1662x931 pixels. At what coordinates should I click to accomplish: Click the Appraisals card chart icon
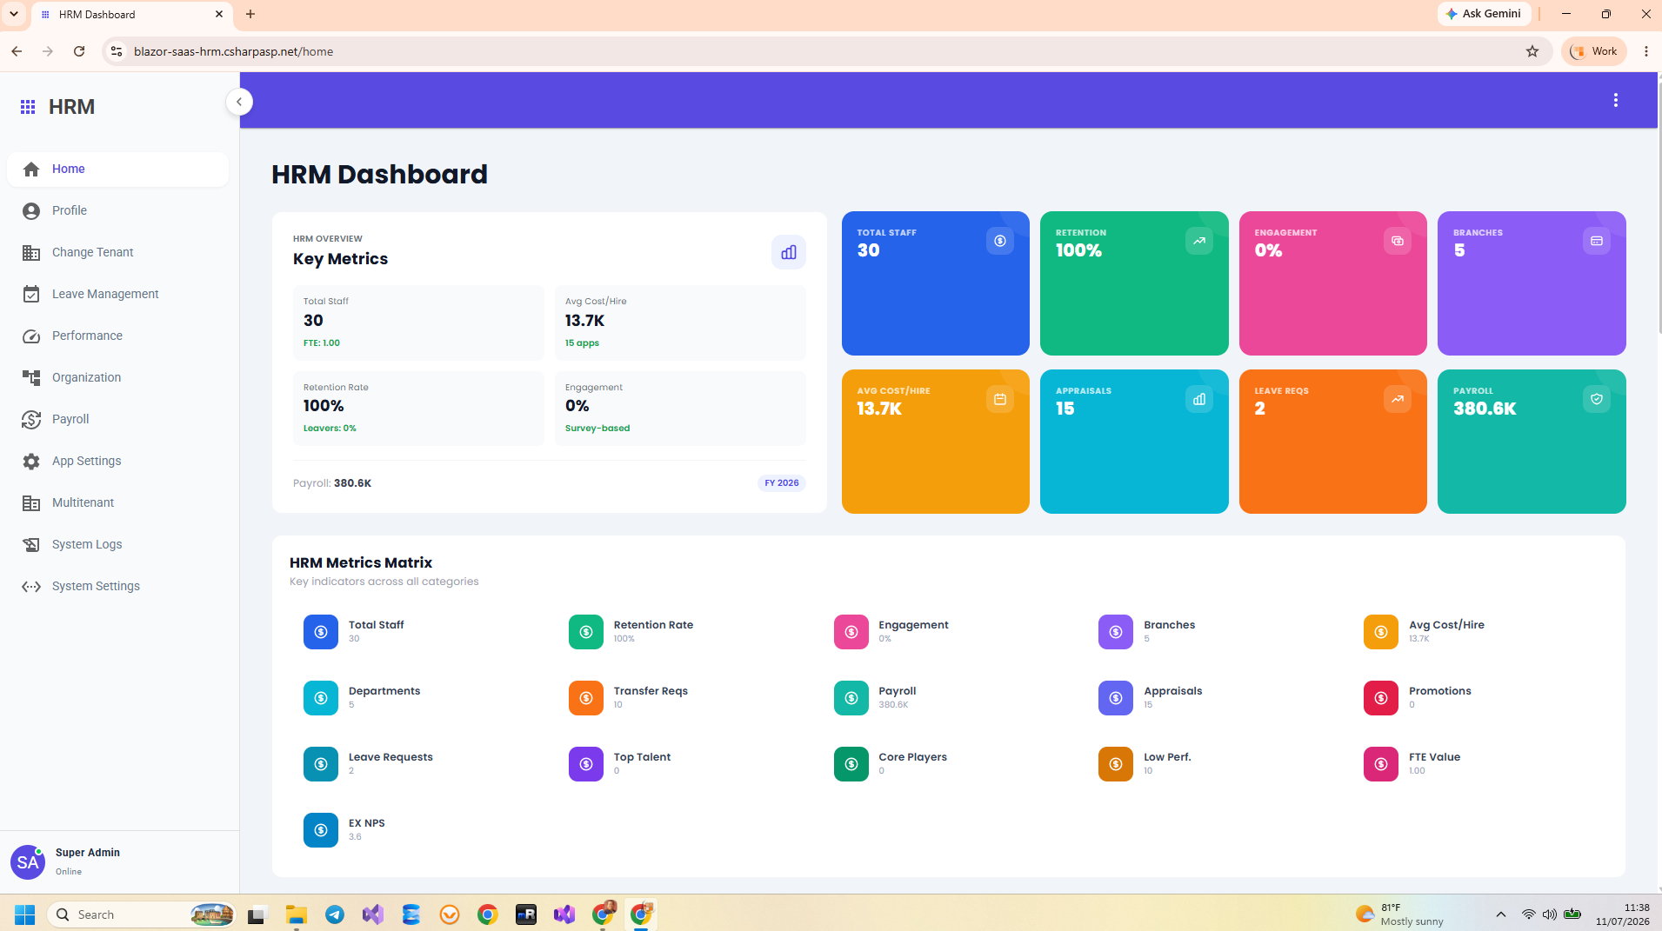tap(1199, 399)
